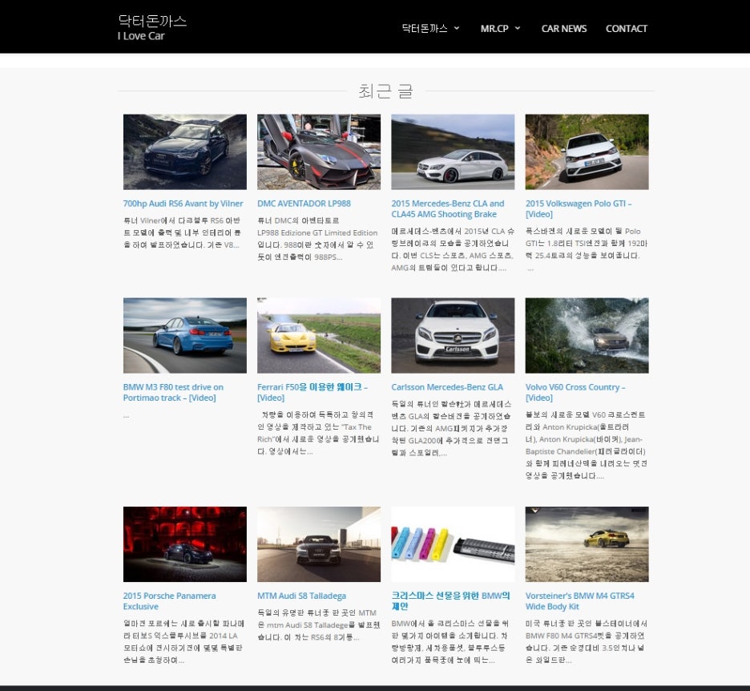Click the gold BMW M4 desert thumbnail
The image size is (750, 691).
pyautogui.click(x=587, y=544)
